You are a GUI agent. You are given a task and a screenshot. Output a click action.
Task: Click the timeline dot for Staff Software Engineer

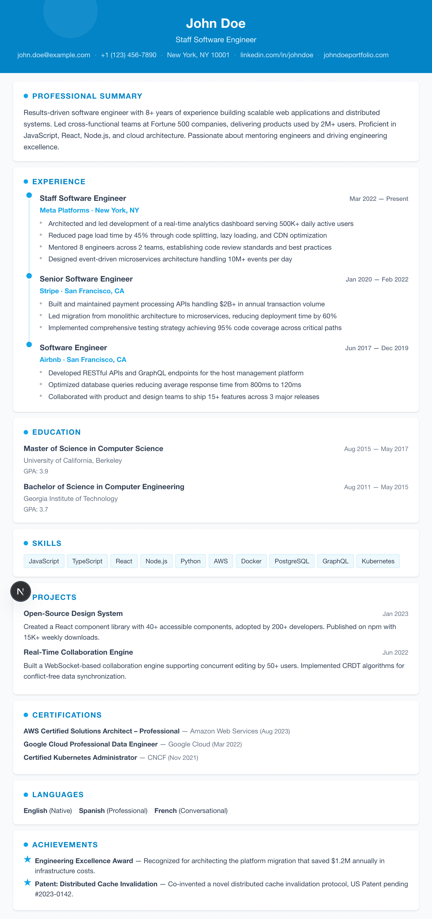pyautogui.click(x=29, y=195)
